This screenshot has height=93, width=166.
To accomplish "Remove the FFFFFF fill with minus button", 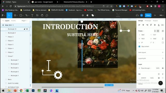I will tap(163, 78).
